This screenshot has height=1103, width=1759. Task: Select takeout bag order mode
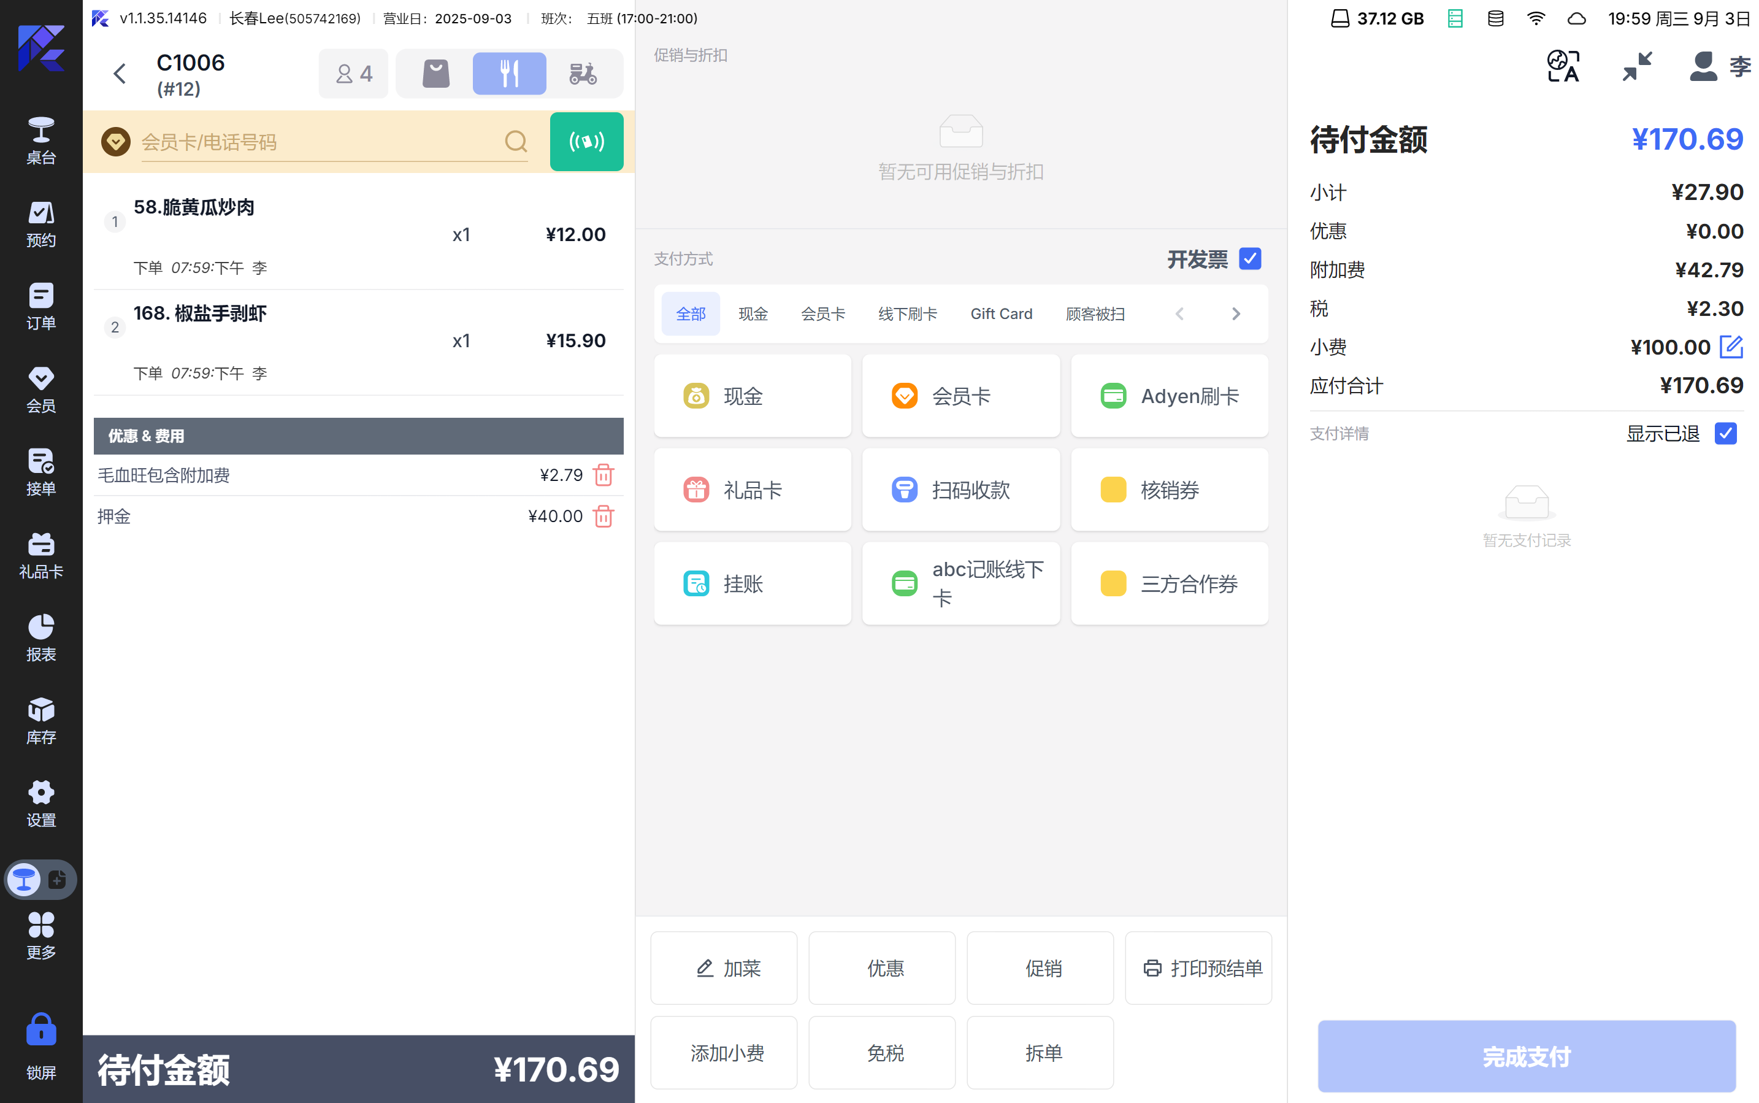tap(436, 74)
